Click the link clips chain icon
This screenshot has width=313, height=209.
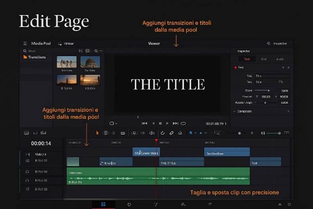(172, 133)
